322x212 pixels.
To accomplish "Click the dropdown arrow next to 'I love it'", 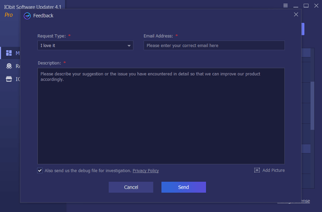I will click(129, 45).
